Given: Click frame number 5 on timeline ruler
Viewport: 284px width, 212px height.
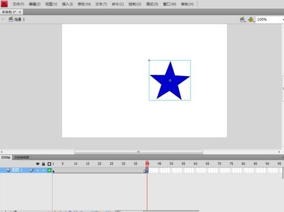Looking at the screenshot, I should click(x=63, y=164).
